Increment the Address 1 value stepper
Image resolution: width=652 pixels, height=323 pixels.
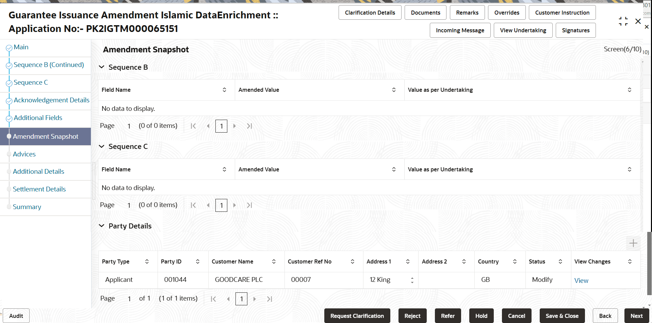tap(412, 278)
